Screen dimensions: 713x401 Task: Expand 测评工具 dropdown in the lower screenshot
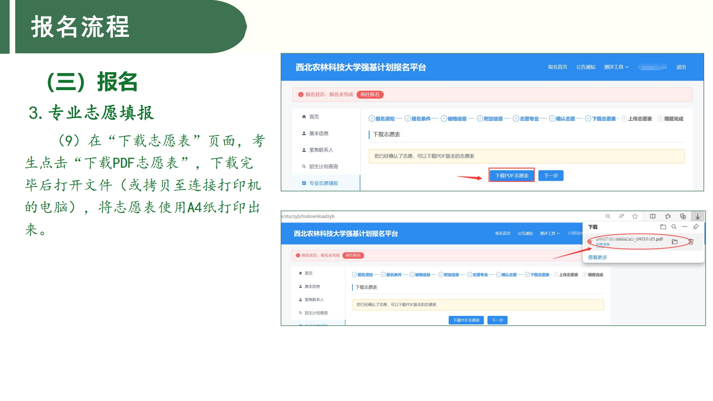pos(549,233)
